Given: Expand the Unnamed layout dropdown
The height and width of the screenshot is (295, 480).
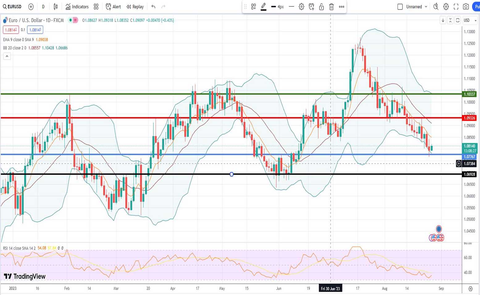Looking at the screenshot, I should pyautogui.click(x=426, y=6).
